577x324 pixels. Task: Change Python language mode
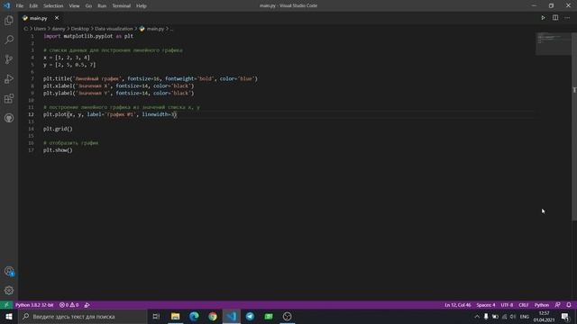pos(541,305)
